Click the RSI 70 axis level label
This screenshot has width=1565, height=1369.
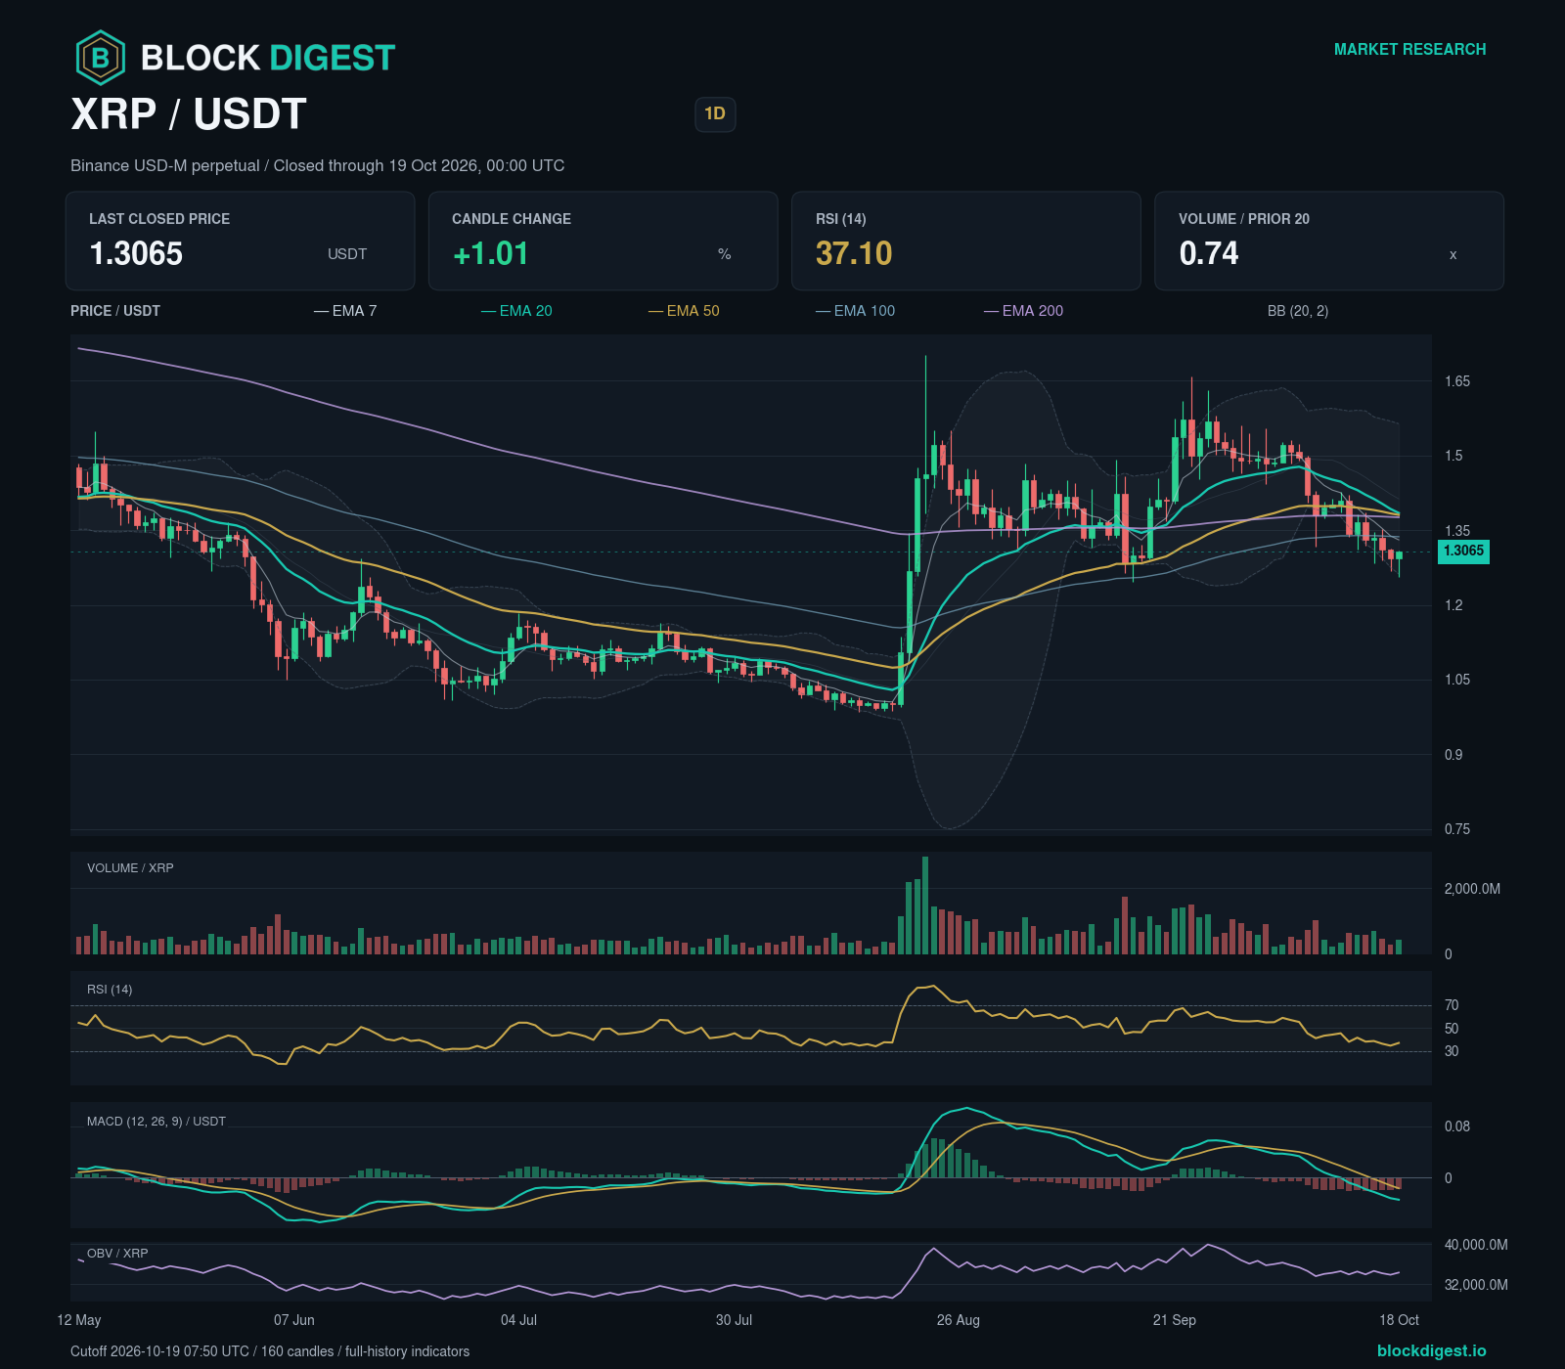(x=1452, y=1005)
